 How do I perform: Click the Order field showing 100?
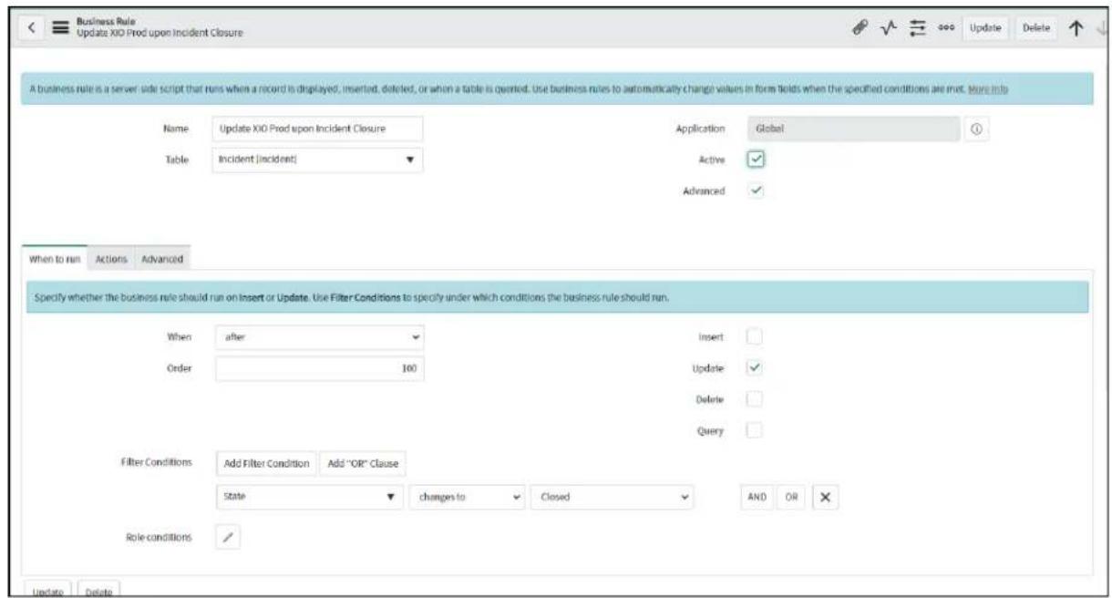click(320, 368)
